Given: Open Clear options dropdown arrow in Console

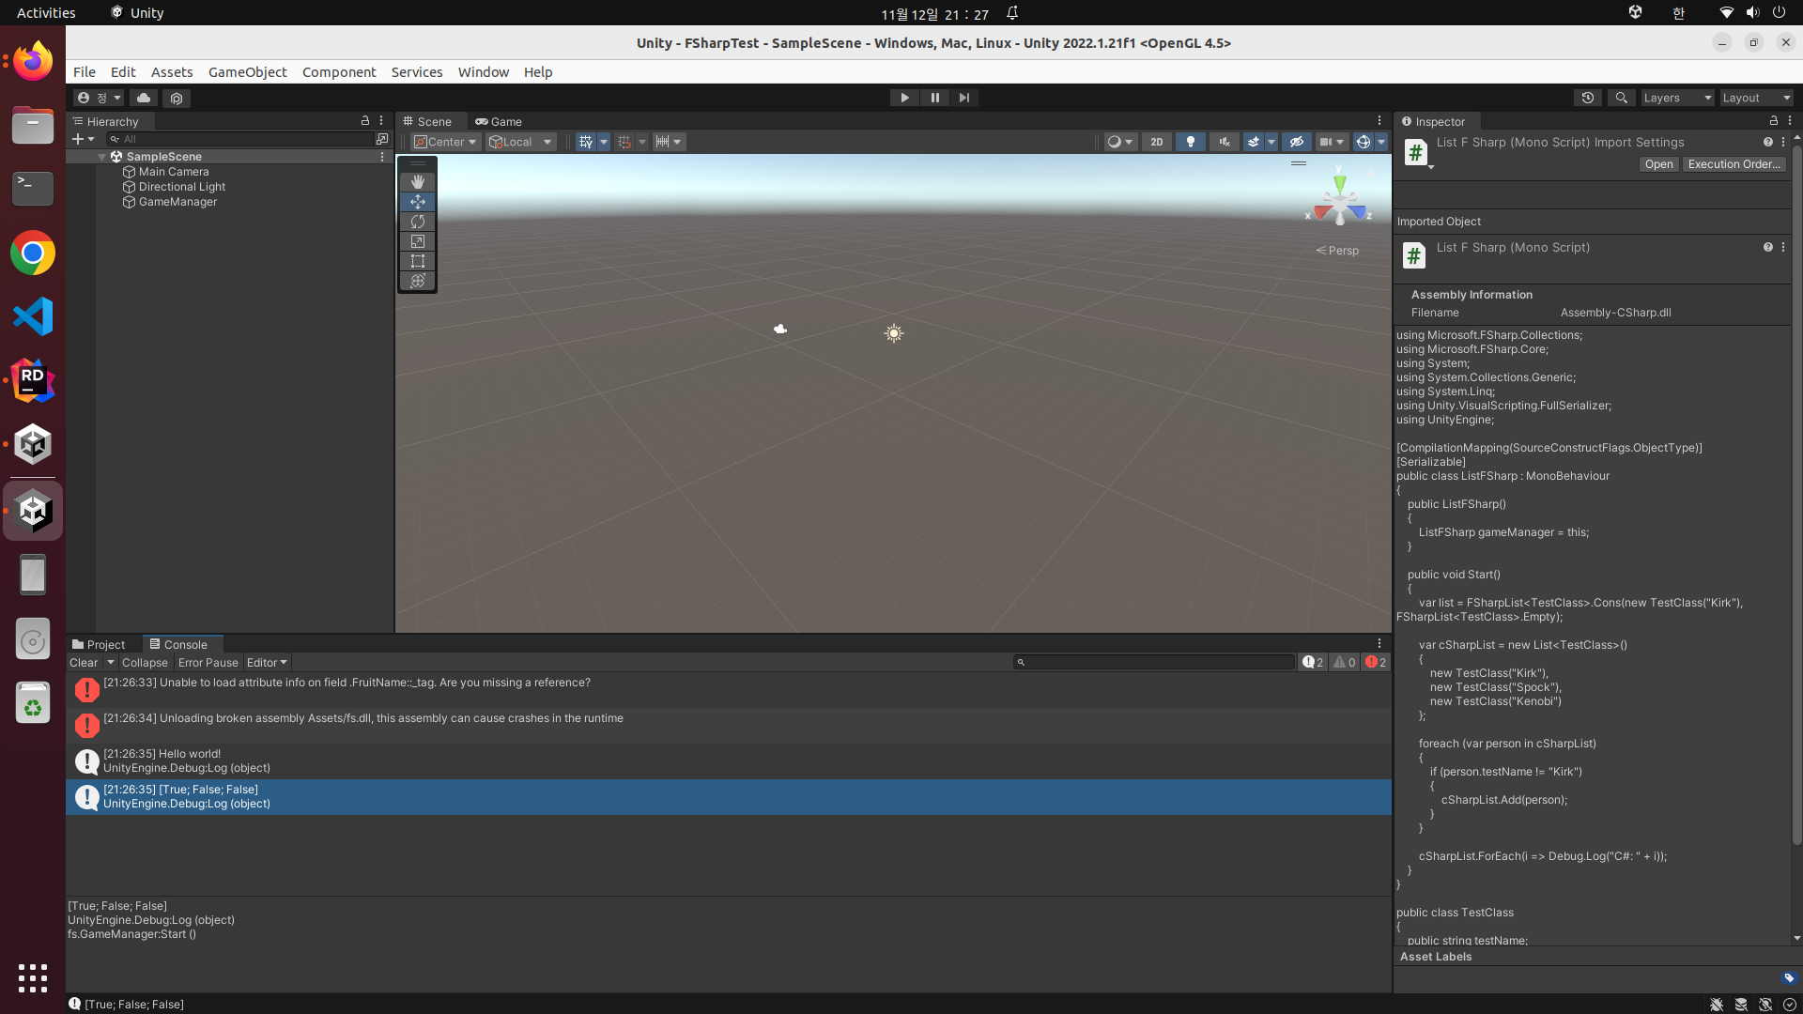Looking at the screenshot, I should pos(111,663).
